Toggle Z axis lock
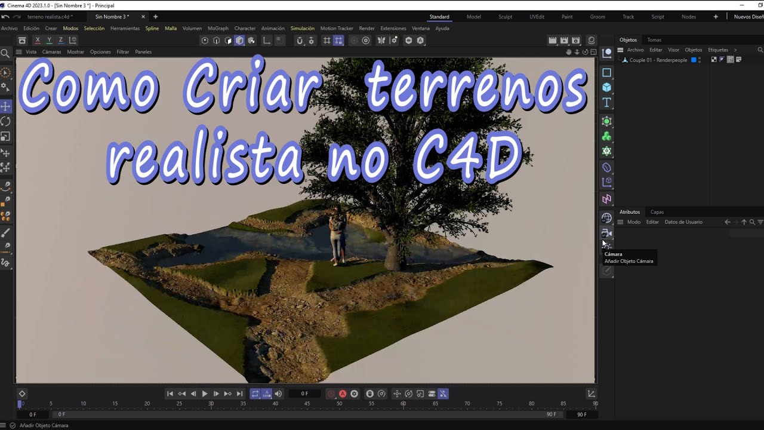 (60, 41)
